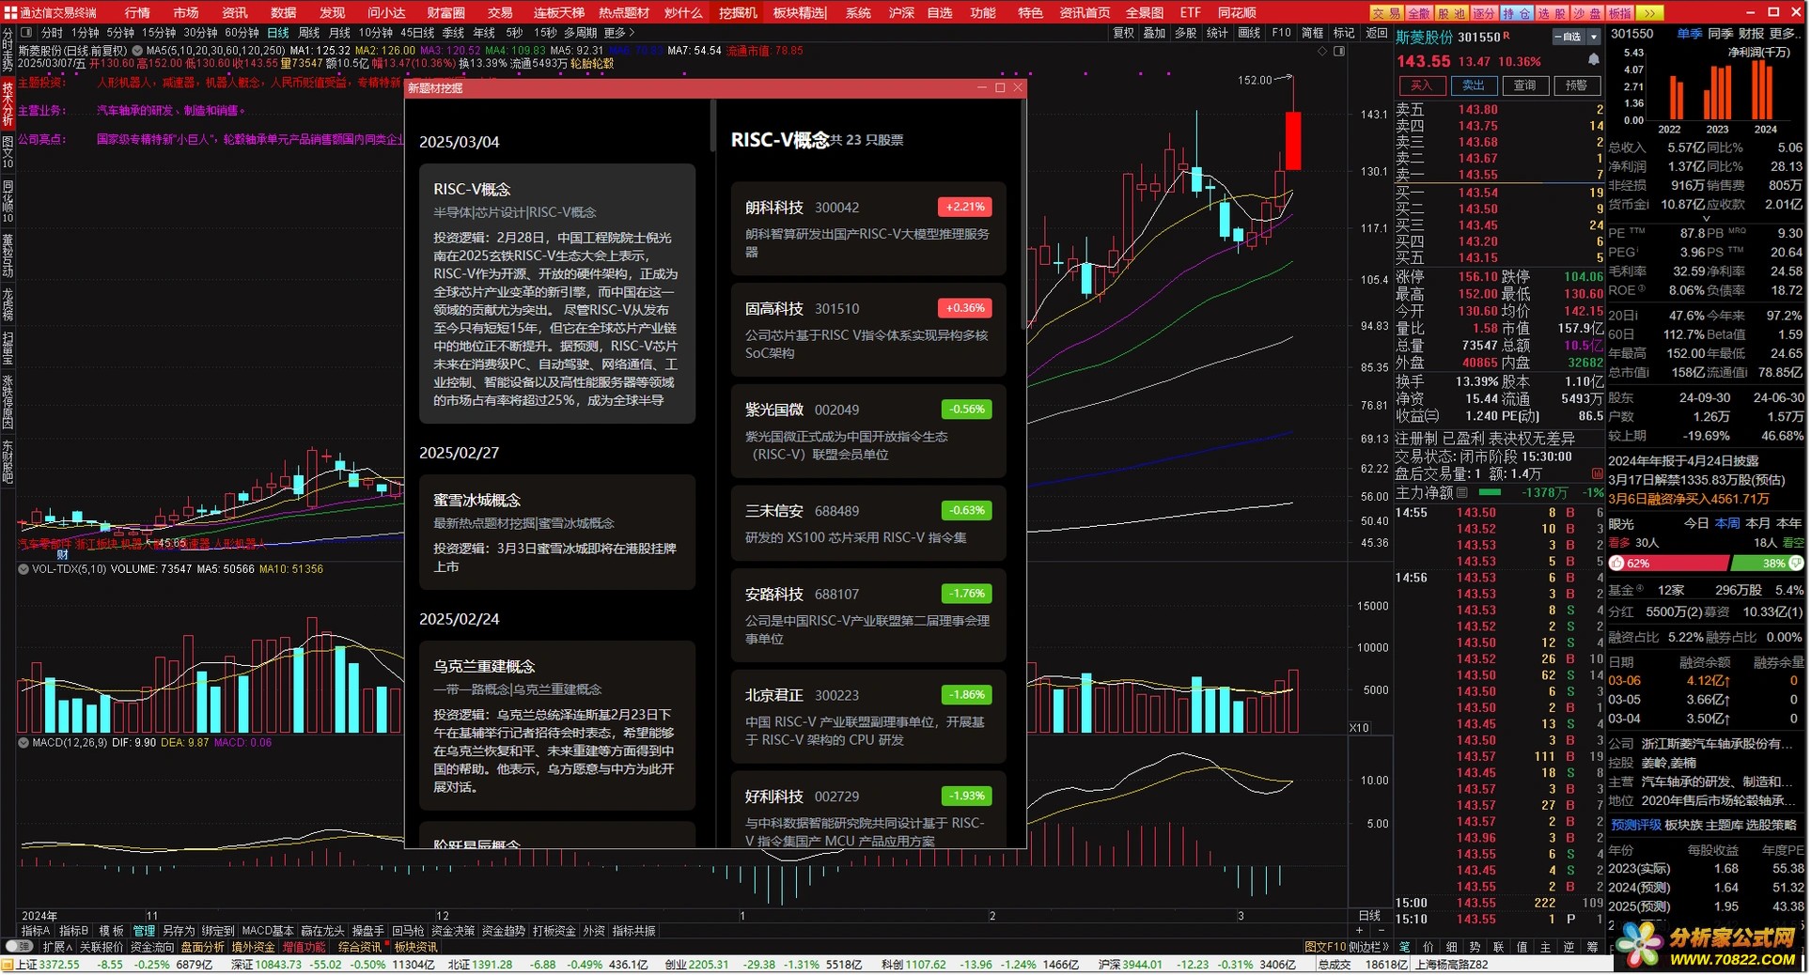Open the RISC-V概念 topic card

coord(557,293)
